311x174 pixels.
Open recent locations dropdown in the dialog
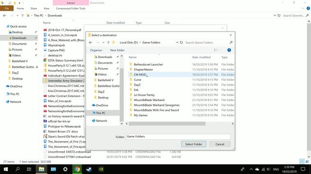104,43
